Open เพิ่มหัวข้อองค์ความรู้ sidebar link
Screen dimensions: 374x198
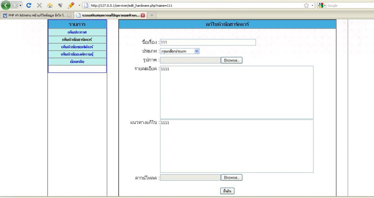click(77, 54)
